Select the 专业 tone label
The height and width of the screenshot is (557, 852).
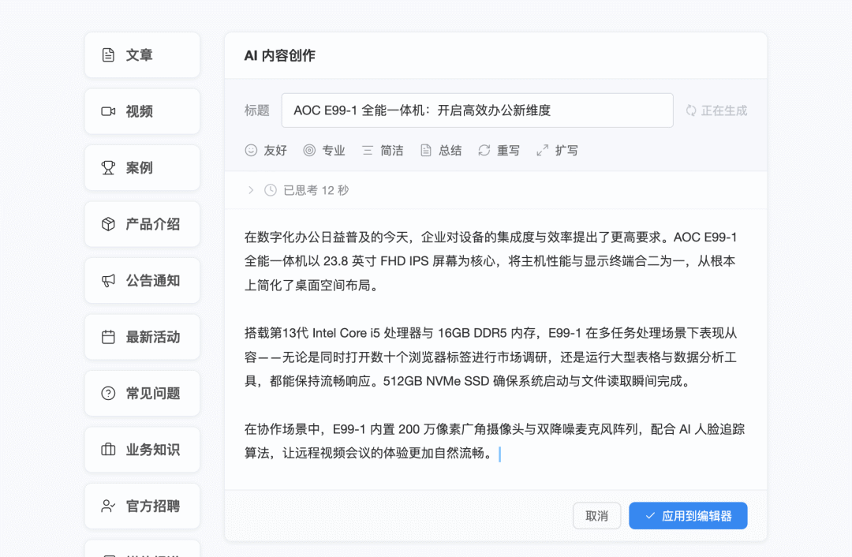334,151
